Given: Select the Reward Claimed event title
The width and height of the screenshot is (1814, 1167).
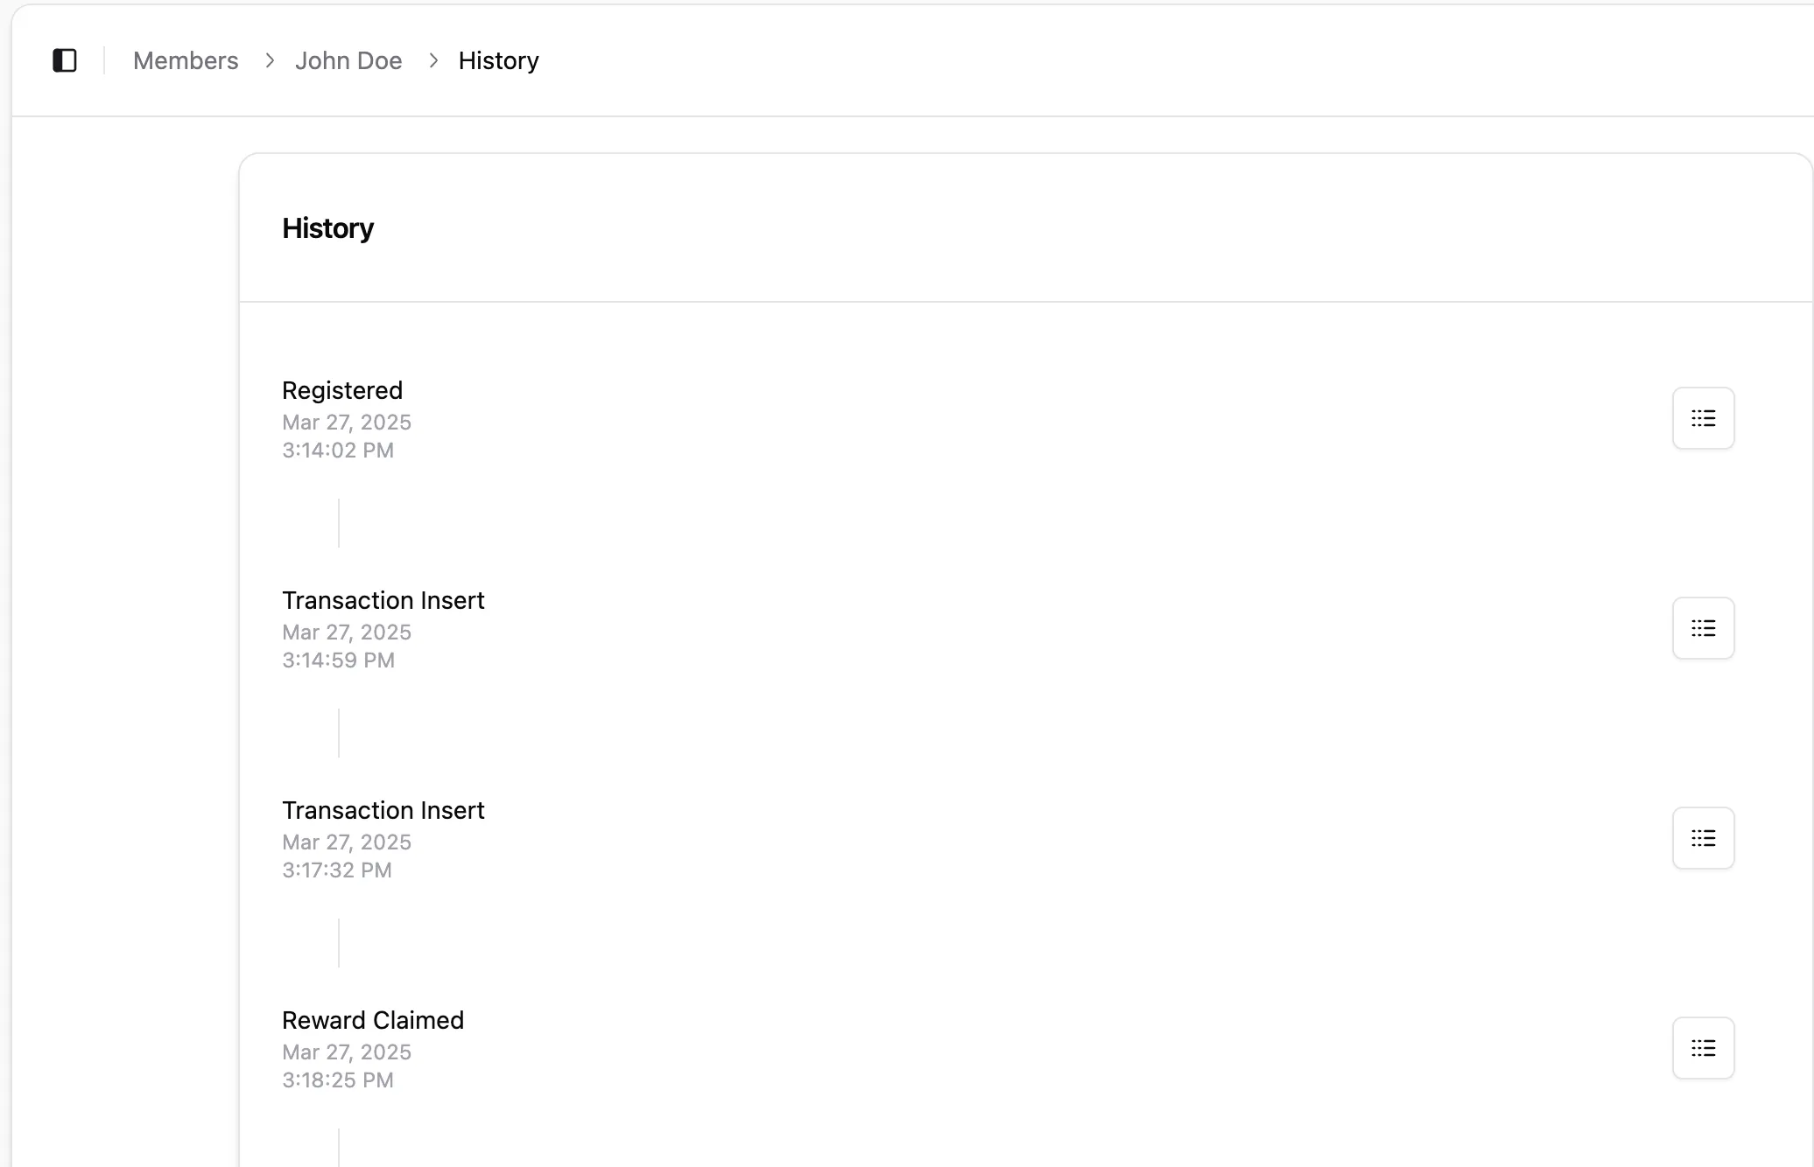Looking at the screenshot, I should point(373,1020).
